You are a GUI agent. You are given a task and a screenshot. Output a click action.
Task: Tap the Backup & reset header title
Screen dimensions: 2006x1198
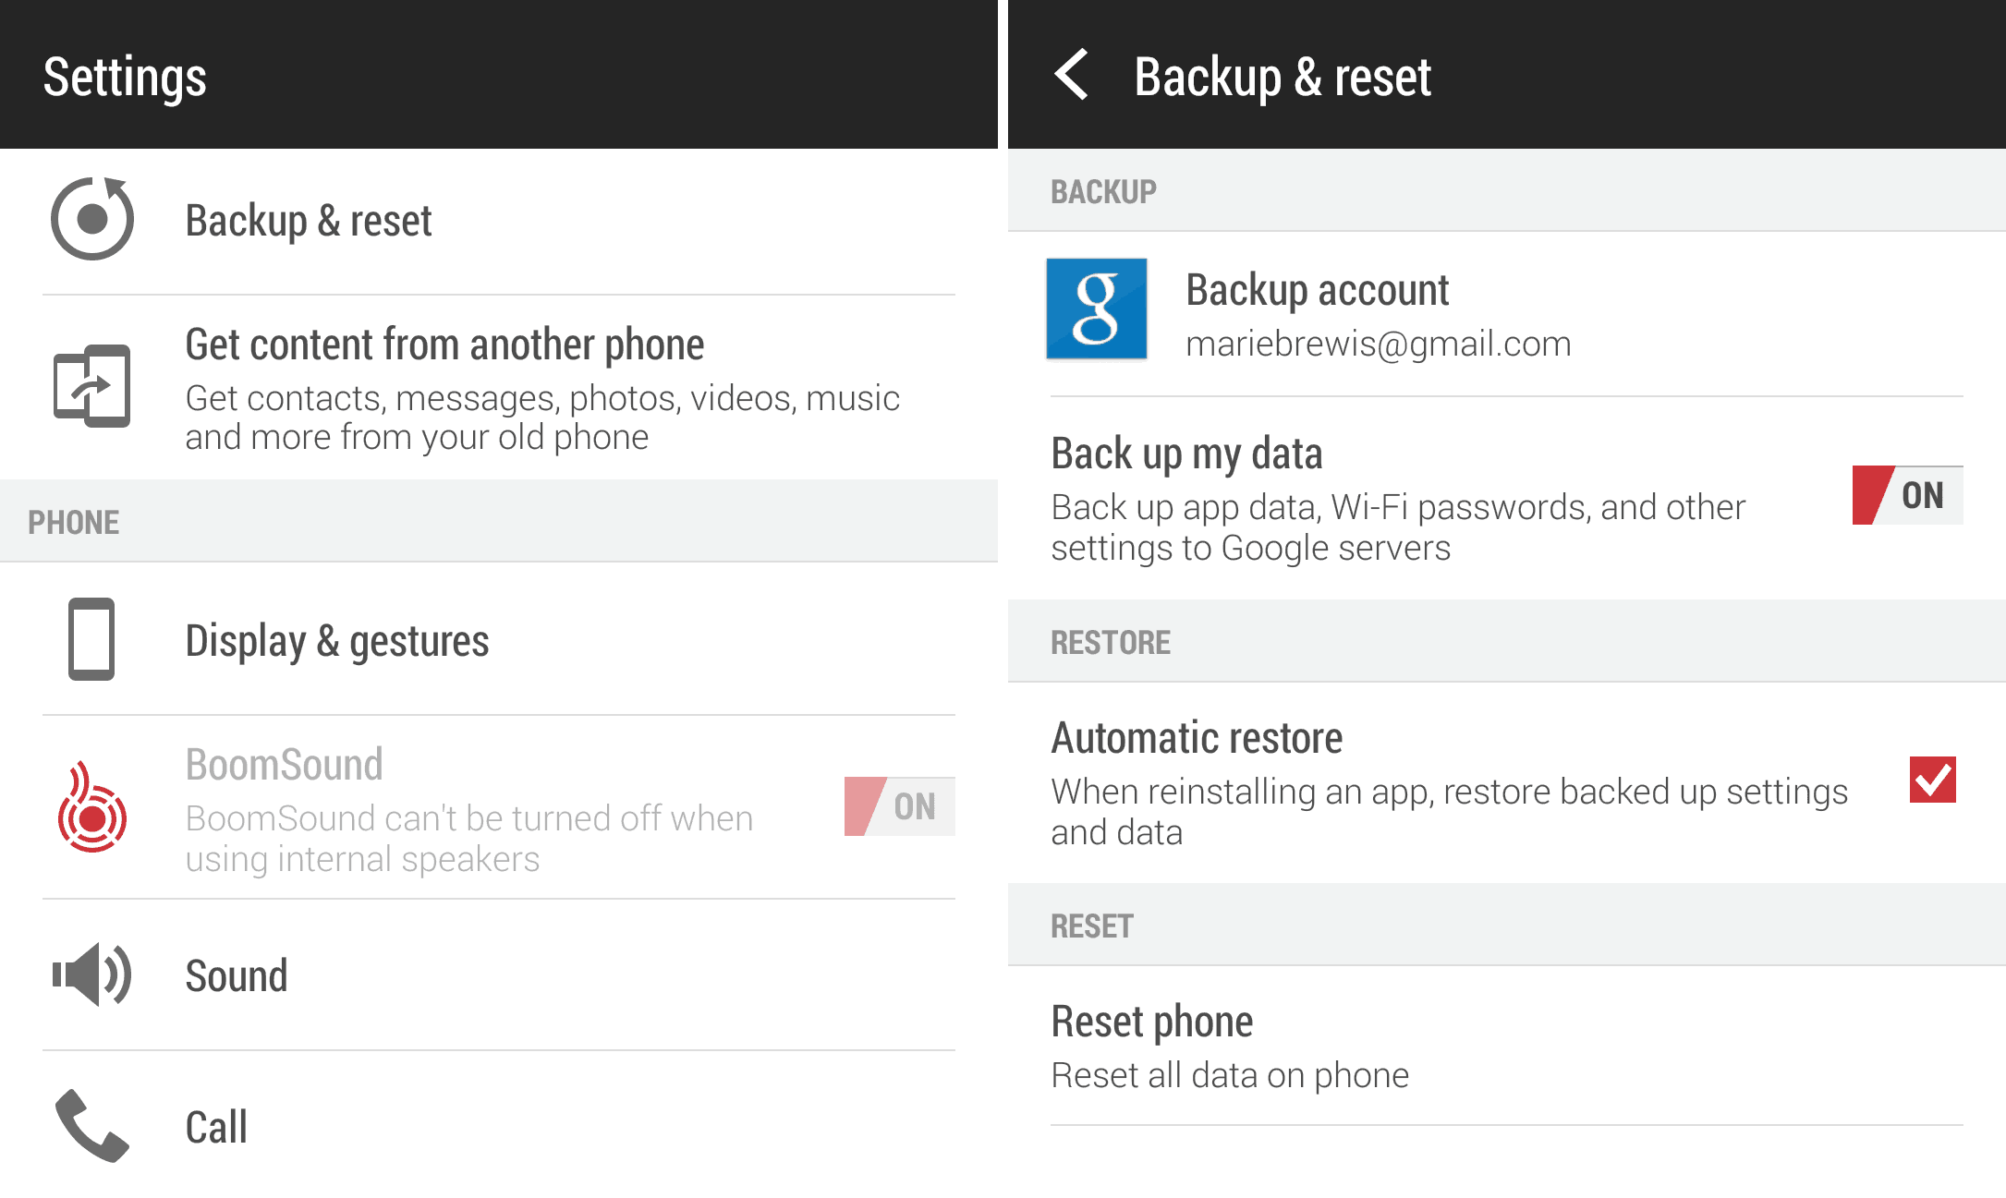pyautogui.click(x=1282, y=77)
